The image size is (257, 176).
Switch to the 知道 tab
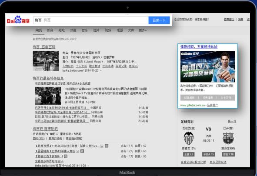tap(73, 30)
